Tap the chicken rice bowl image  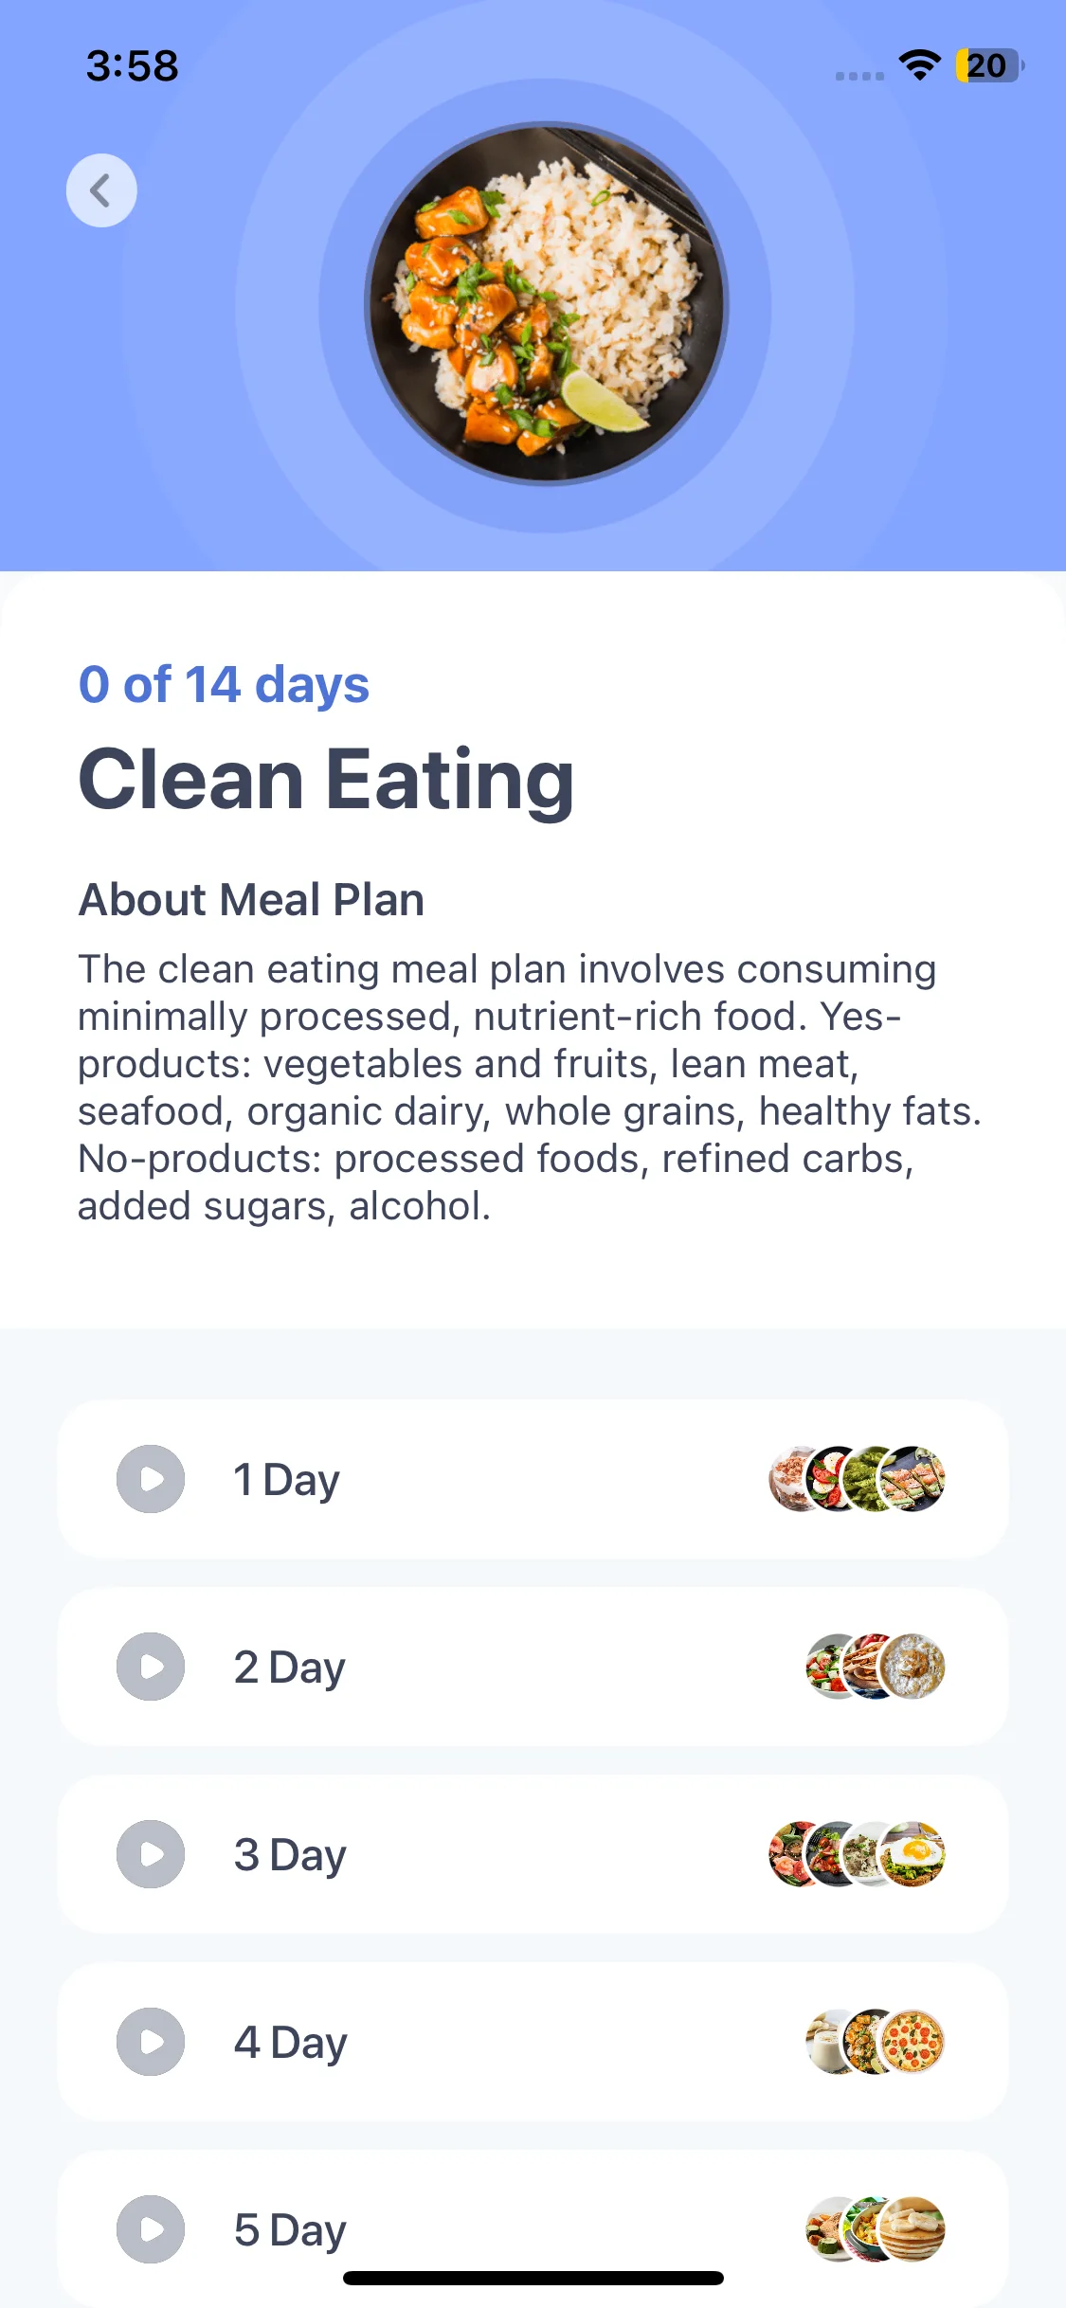tap(547, 303)
